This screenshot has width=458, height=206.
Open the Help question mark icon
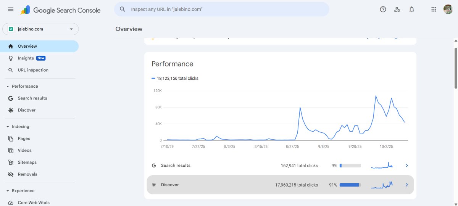[x=383, y=10]
